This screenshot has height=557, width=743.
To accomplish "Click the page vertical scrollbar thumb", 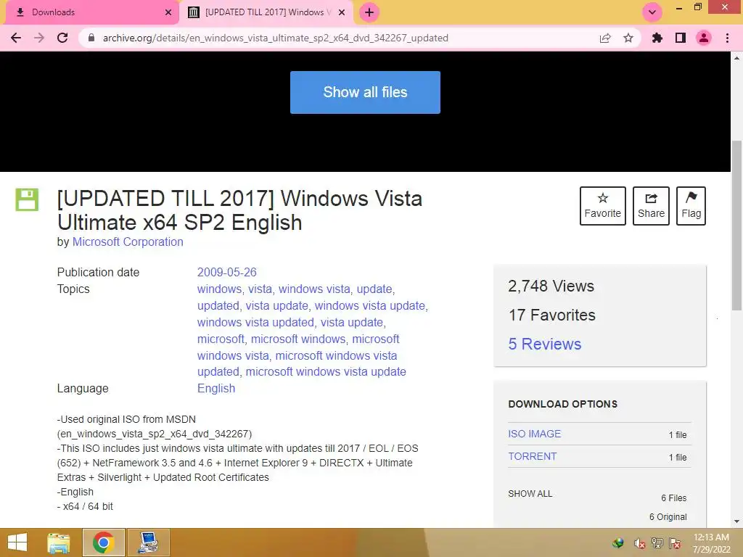I will tap(736, 226).
